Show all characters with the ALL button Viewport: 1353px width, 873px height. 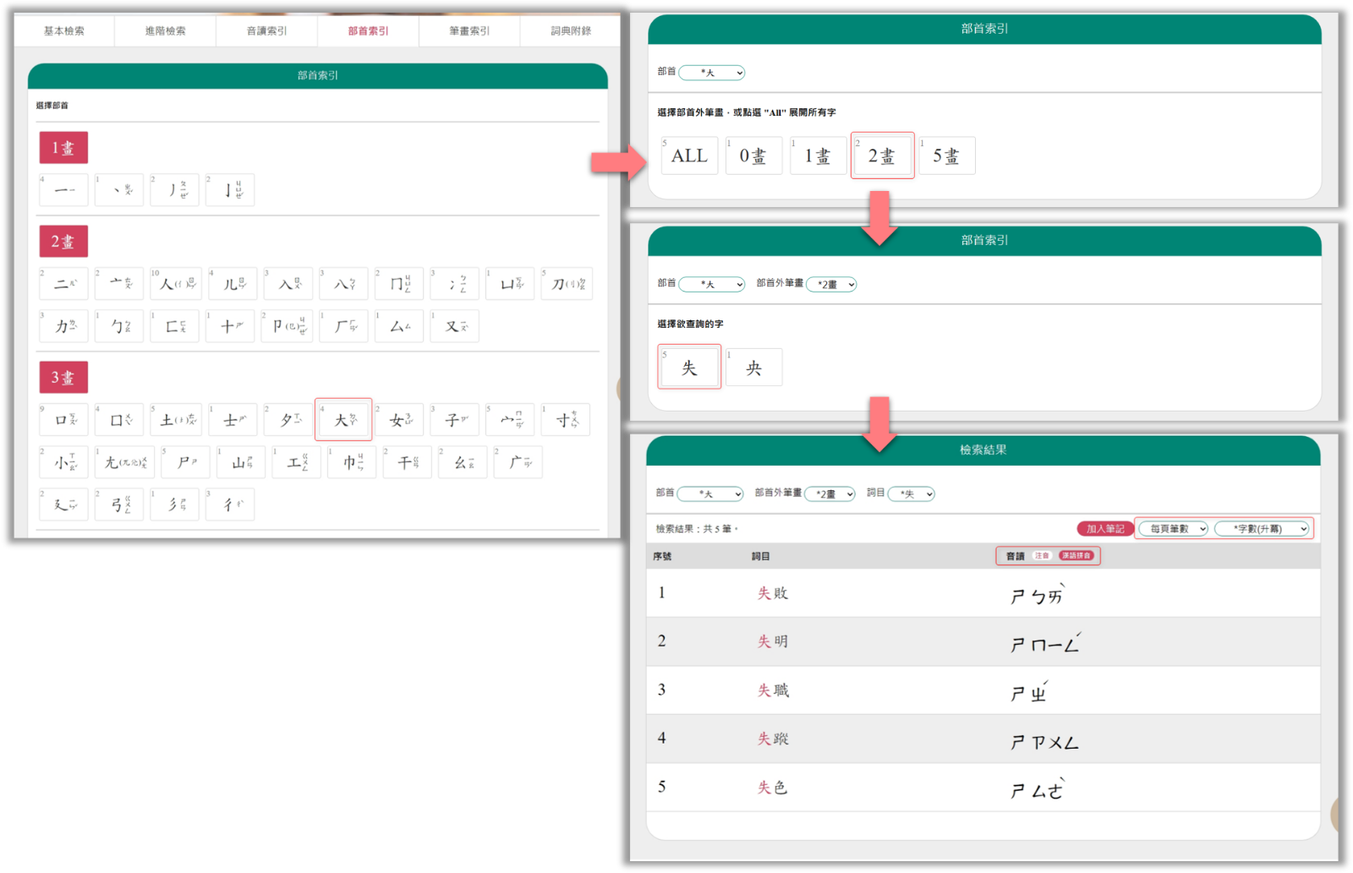click(690, 156)
